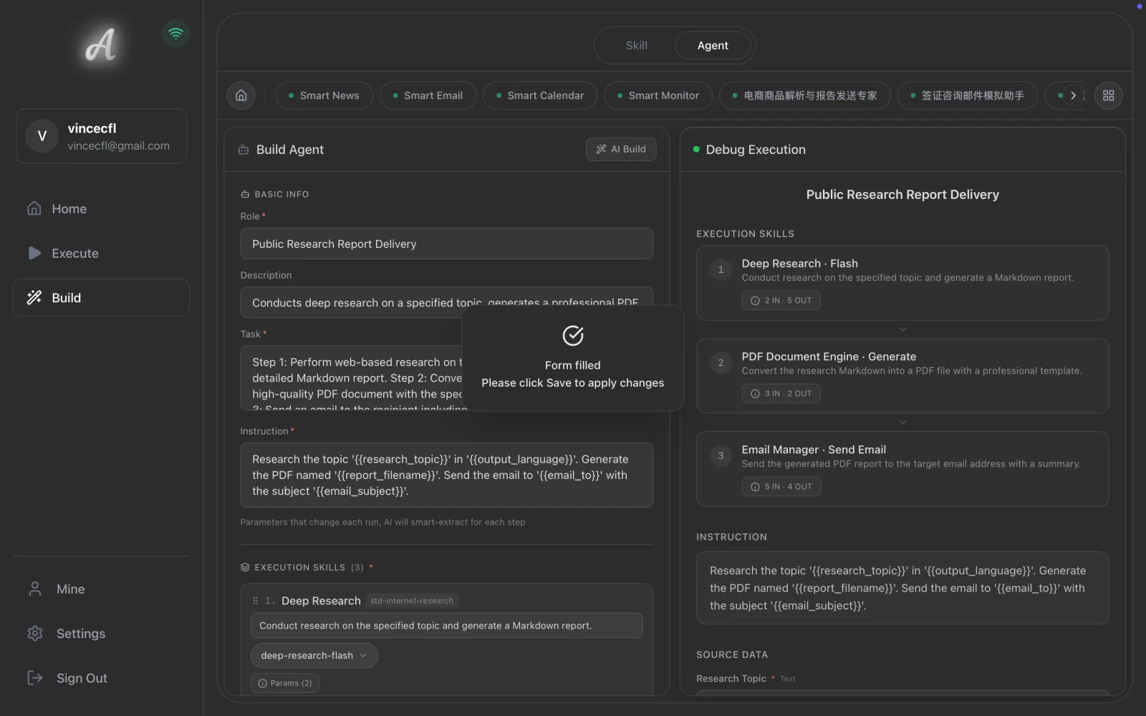The width and height of the screenshot is (1146, 716).
Task: Go to Home in the sidebar
Action: coord(101,208)
